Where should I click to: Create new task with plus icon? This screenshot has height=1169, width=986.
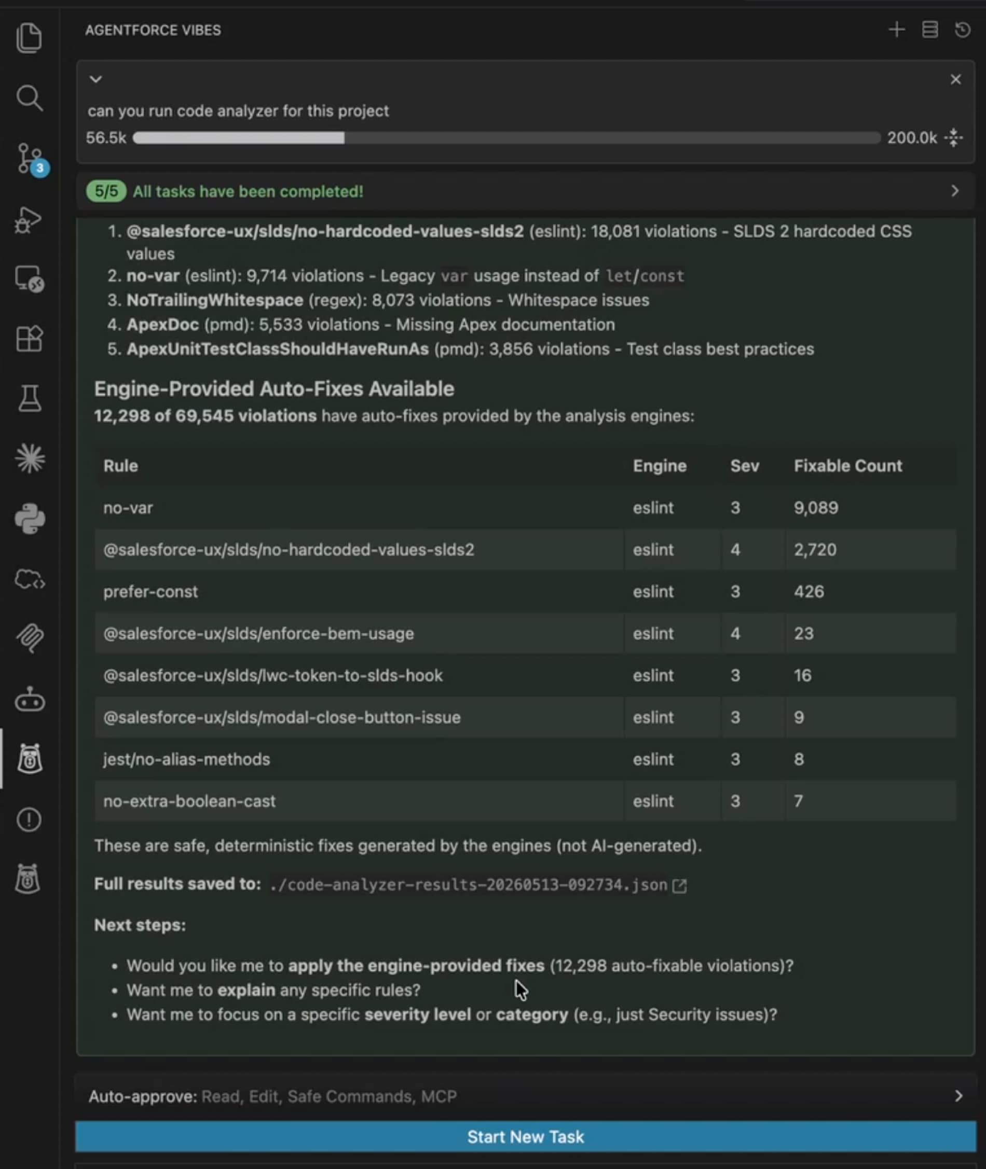point(897,30)
